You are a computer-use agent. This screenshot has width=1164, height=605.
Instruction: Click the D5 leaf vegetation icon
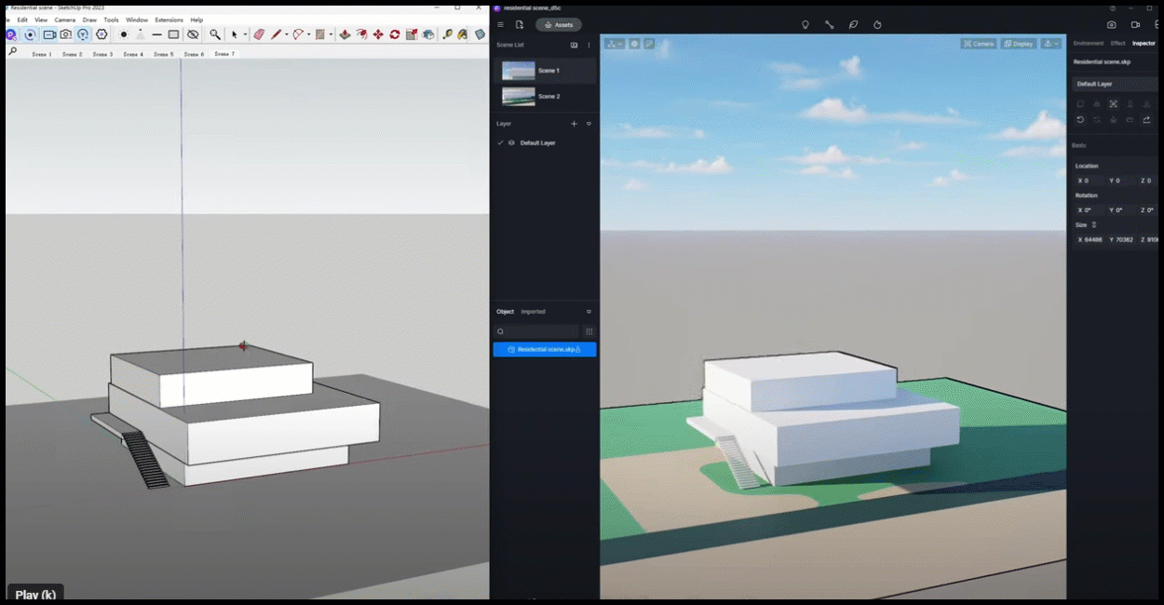click(x=854, y=25)
